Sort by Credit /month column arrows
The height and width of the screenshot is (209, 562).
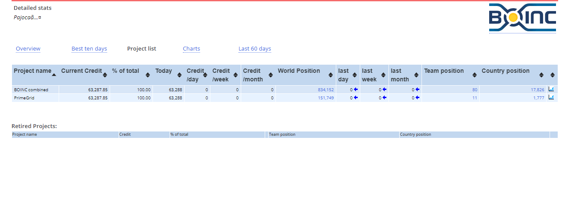pos(270,75)
